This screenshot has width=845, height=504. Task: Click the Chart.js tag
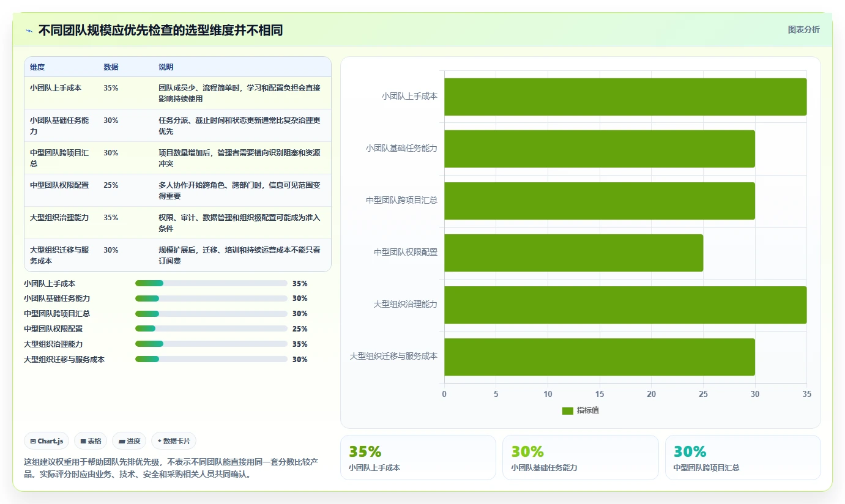tap(47, 441)
